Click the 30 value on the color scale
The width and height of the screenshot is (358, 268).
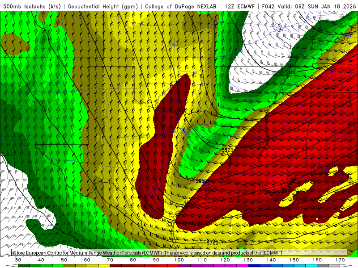18,260
